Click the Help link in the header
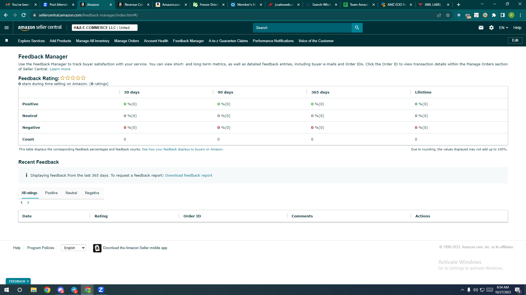 517,28
